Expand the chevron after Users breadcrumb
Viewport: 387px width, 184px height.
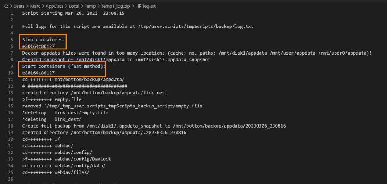click(x=27, y=6)
